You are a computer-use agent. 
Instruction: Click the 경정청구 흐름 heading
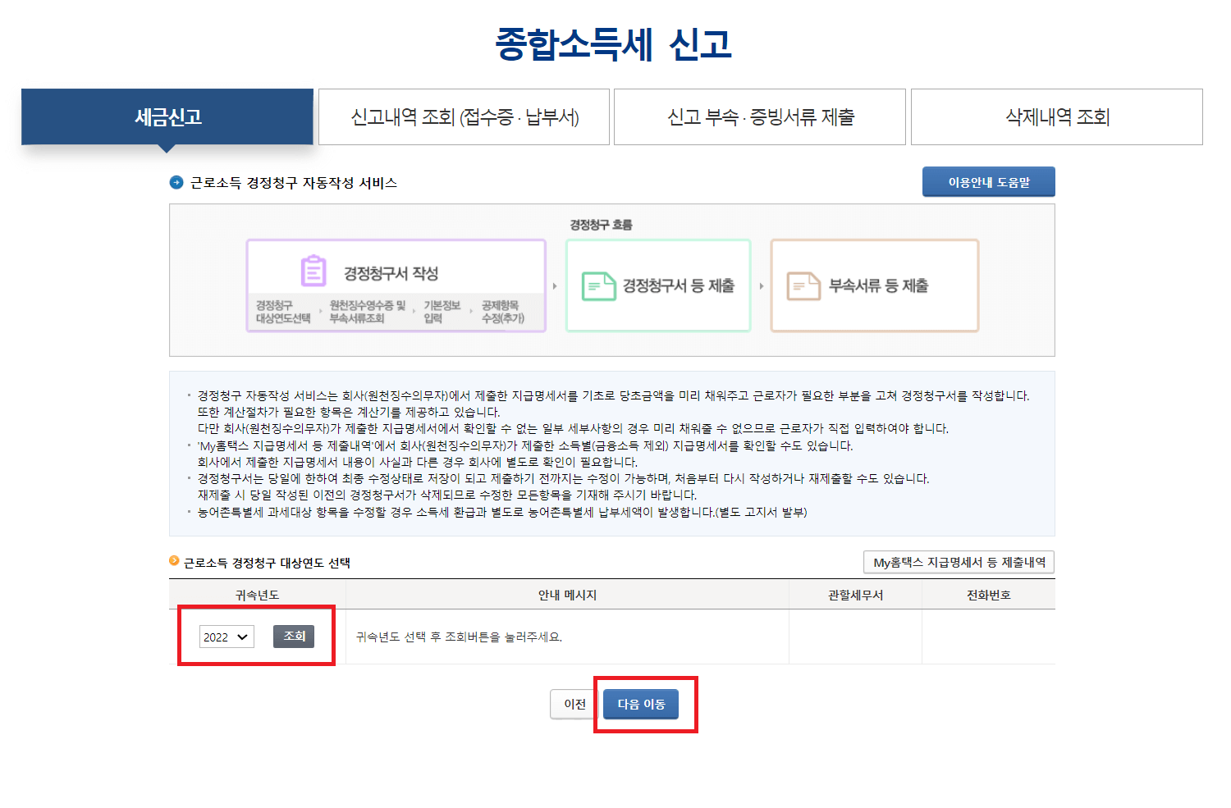coord(602,225)
